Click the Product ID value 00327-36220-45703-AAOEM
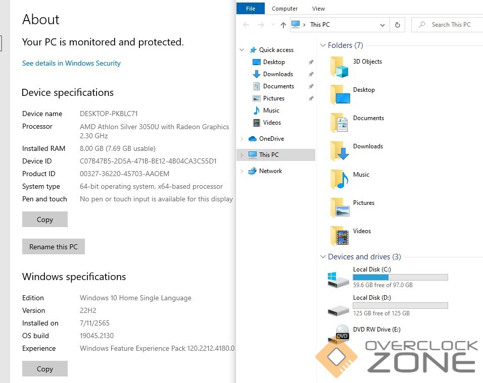This screenshot has height=383, width=483. (124, 174)
